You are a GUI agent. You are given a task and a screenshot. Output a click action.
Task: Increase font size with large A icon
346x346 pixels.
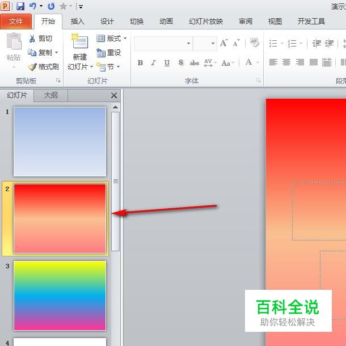(x=224, y=43)
